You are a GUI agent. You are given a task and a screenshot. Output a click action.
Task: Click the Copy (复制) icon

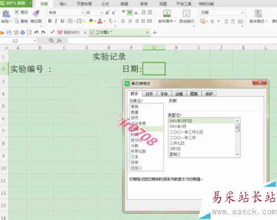[17, 21]
